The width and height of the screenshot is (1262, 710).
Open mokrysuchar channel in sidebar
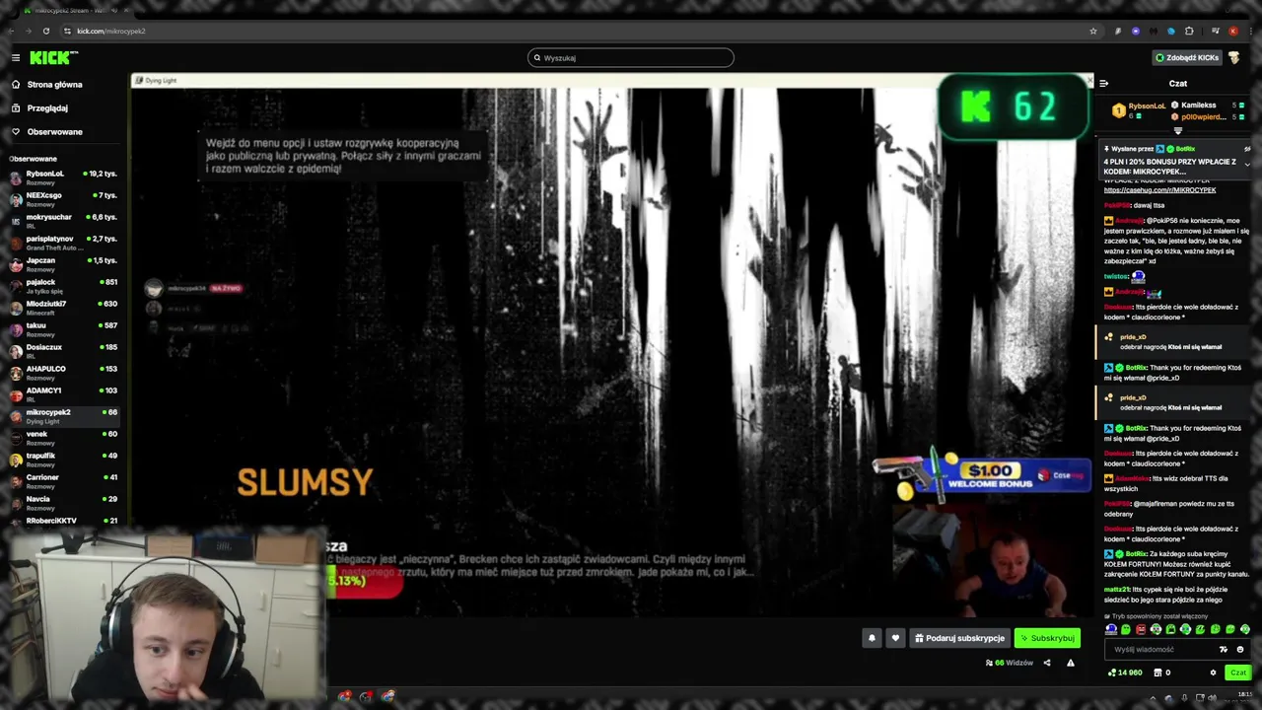click(x=63, y=221)
